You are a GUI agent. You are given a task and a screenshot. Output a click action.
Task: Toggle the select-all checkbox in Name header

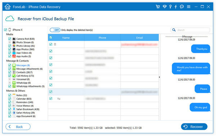click(51, 38)
